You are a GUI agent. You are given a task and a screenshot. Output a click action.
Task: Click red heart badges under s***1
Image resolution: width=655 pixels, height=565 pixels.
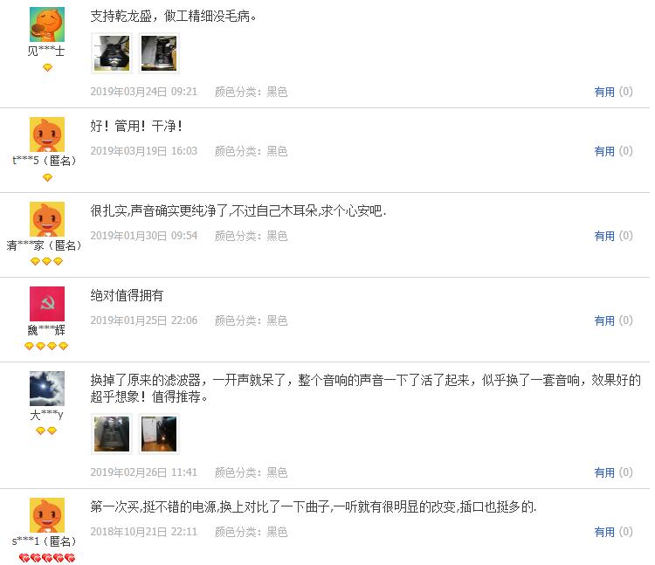(x=47, y=558)
